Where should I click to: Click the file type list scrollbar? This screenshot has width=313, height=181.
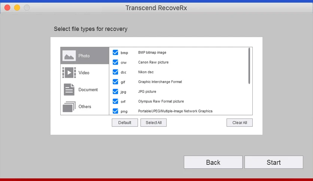(249, 66)
